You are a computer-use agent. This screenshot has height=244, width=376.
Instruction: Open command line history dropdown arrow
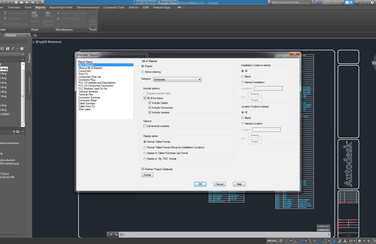click(329, 235)
